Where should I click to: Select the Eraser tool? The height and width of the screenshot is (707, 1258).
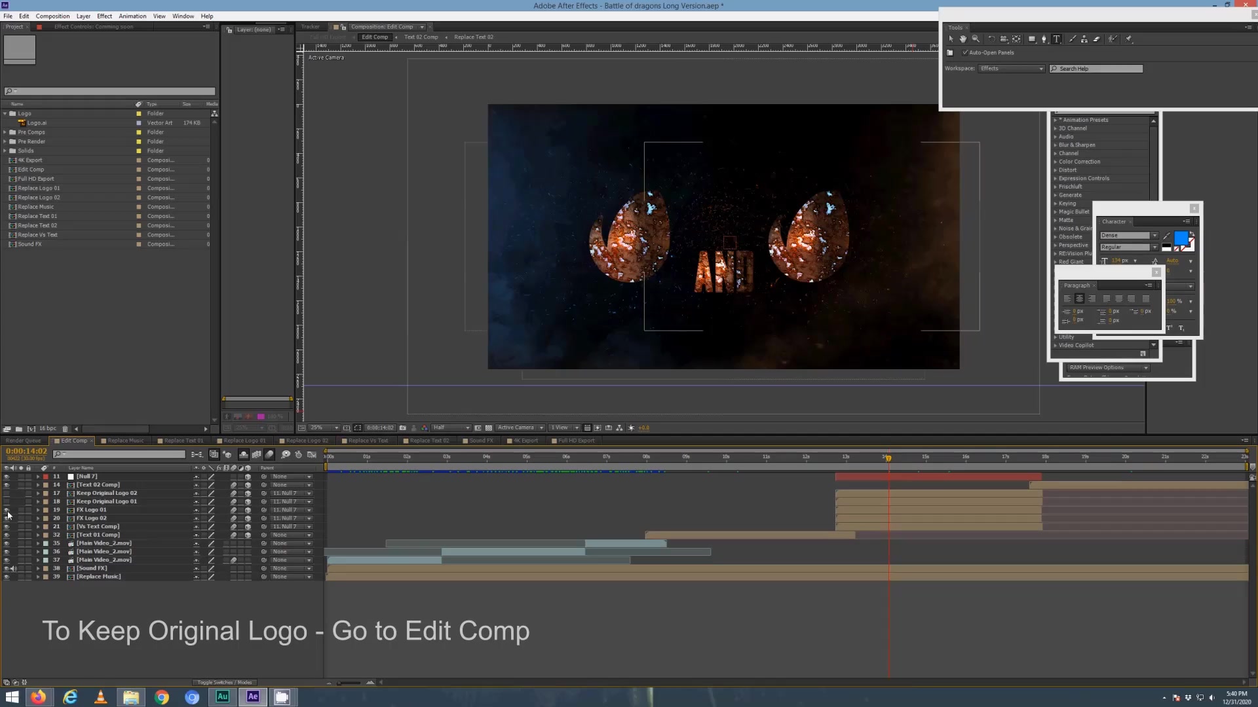point(1097,39)
